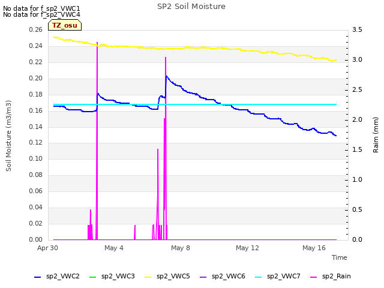Click the 0.5 right axis tick value

tap(357, 209)
